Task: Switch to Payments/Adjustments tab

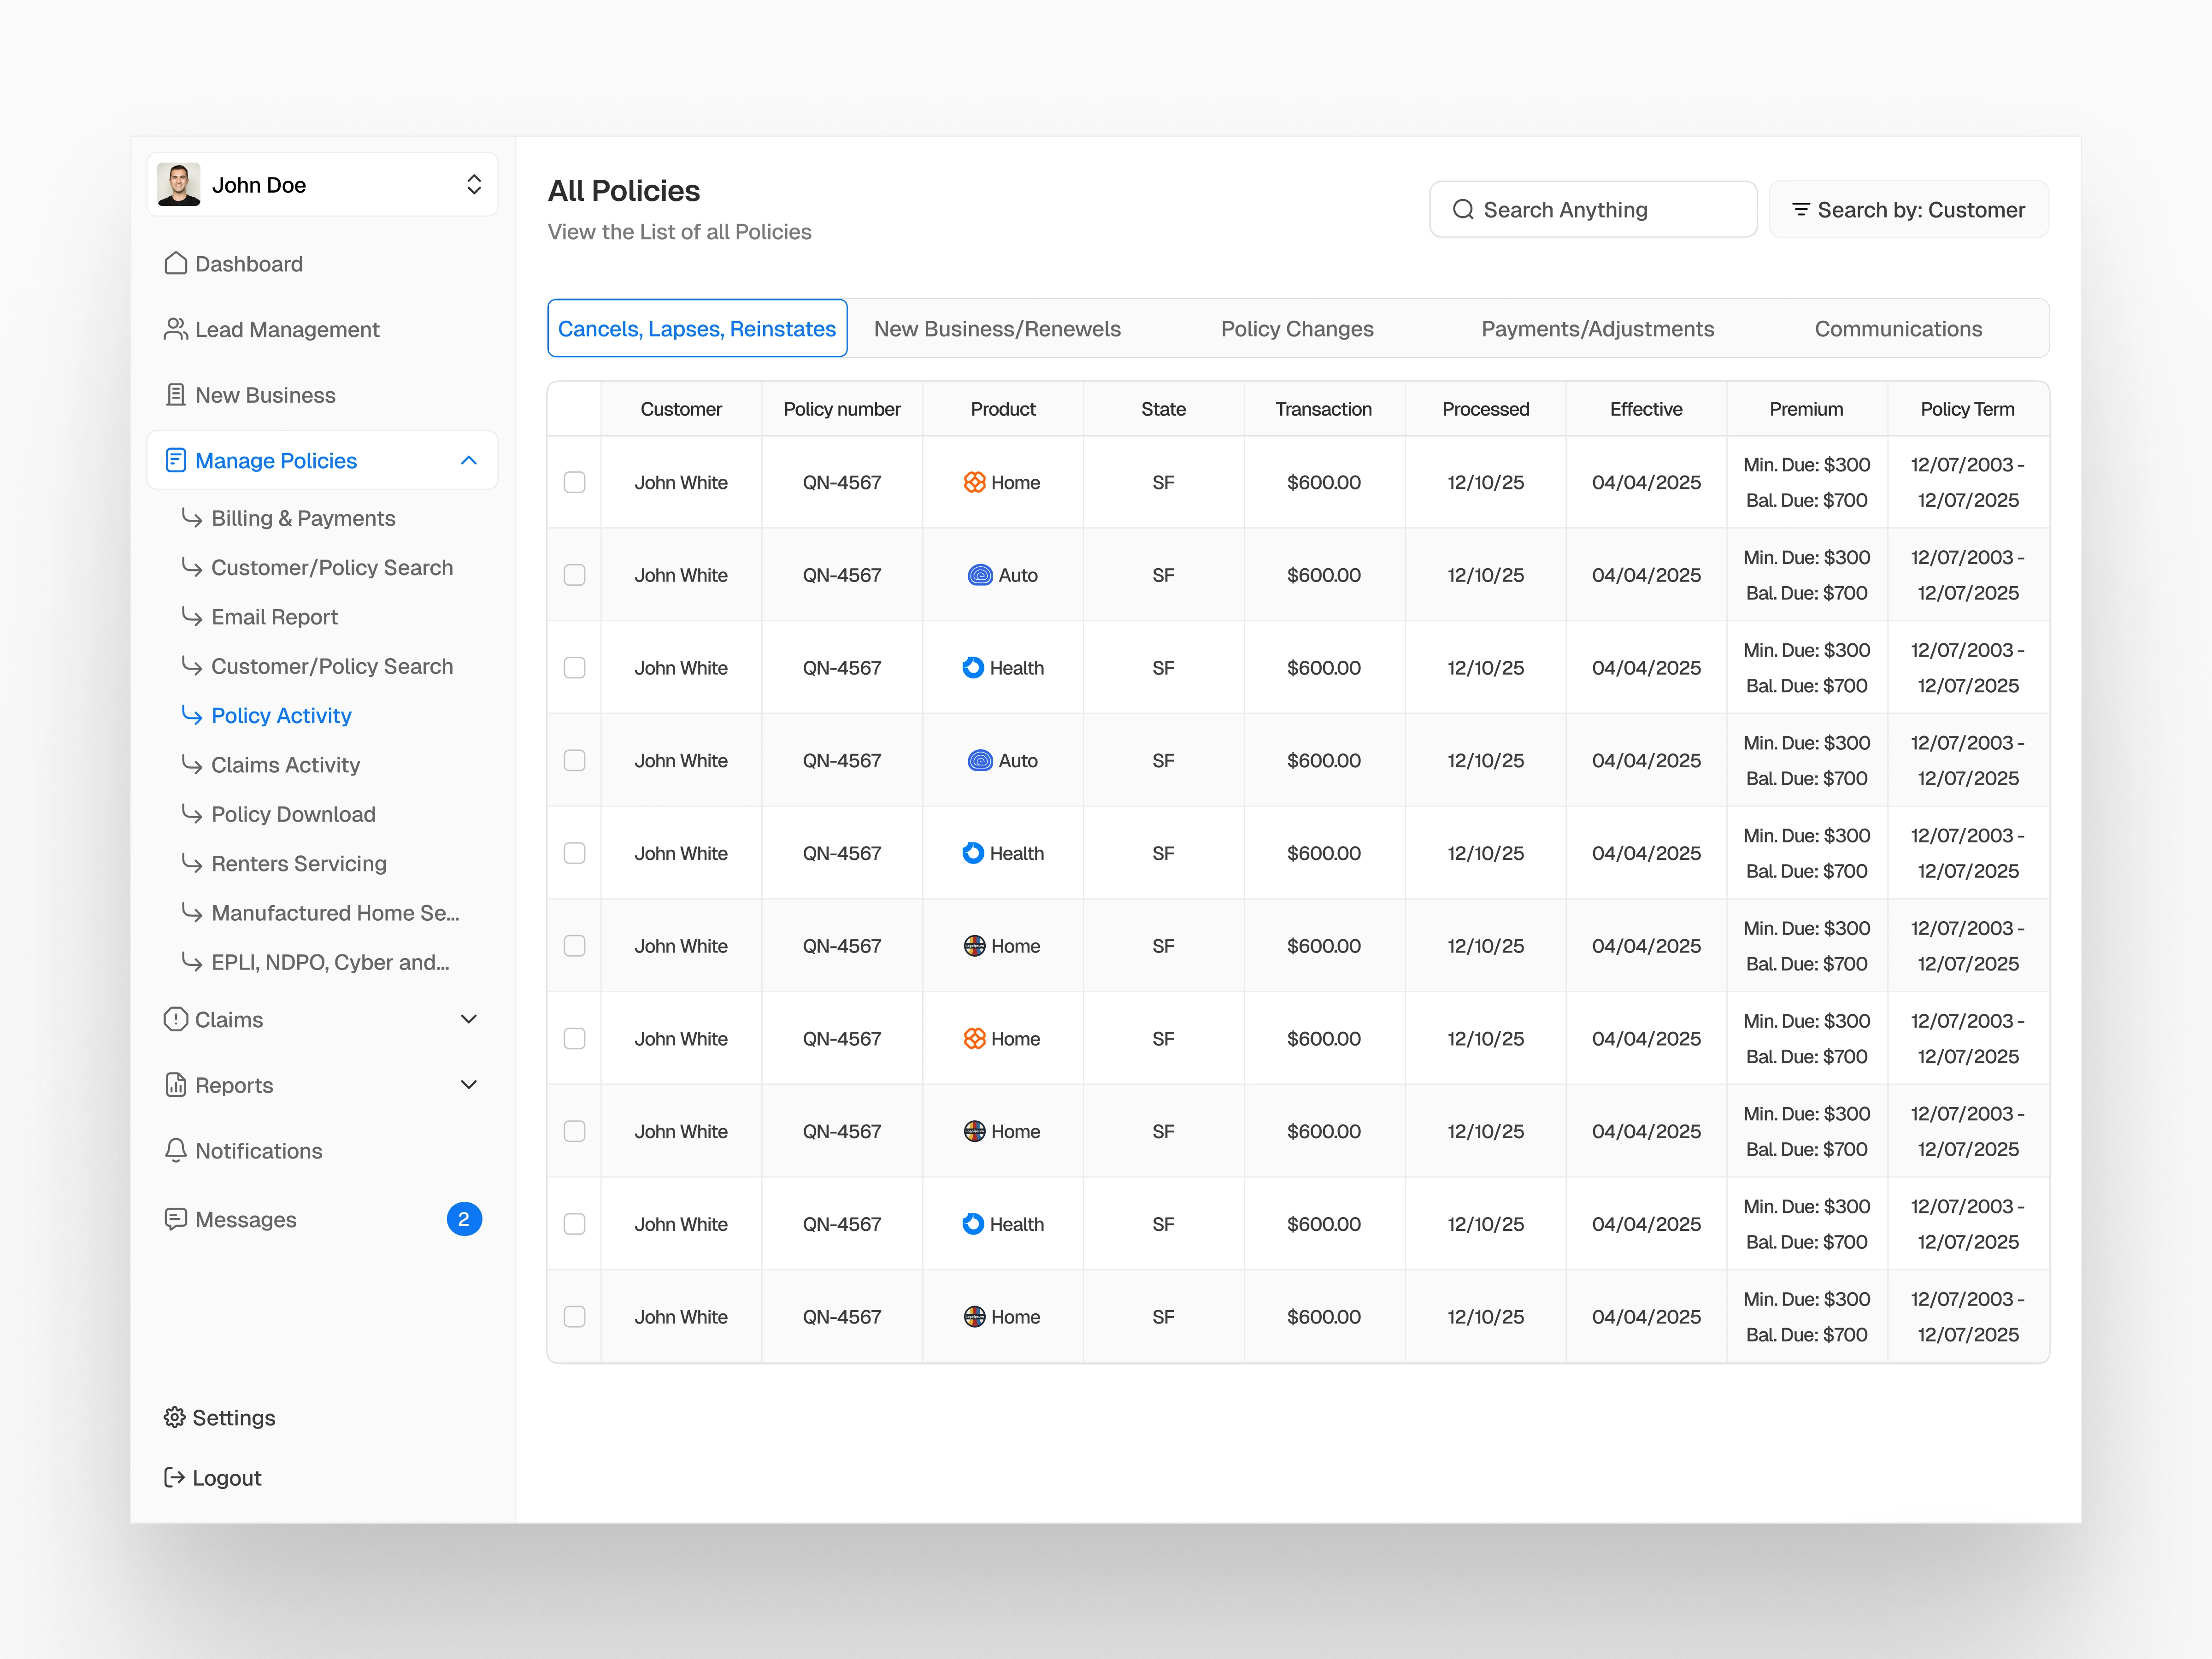Action: click(x=1598, y=329)
